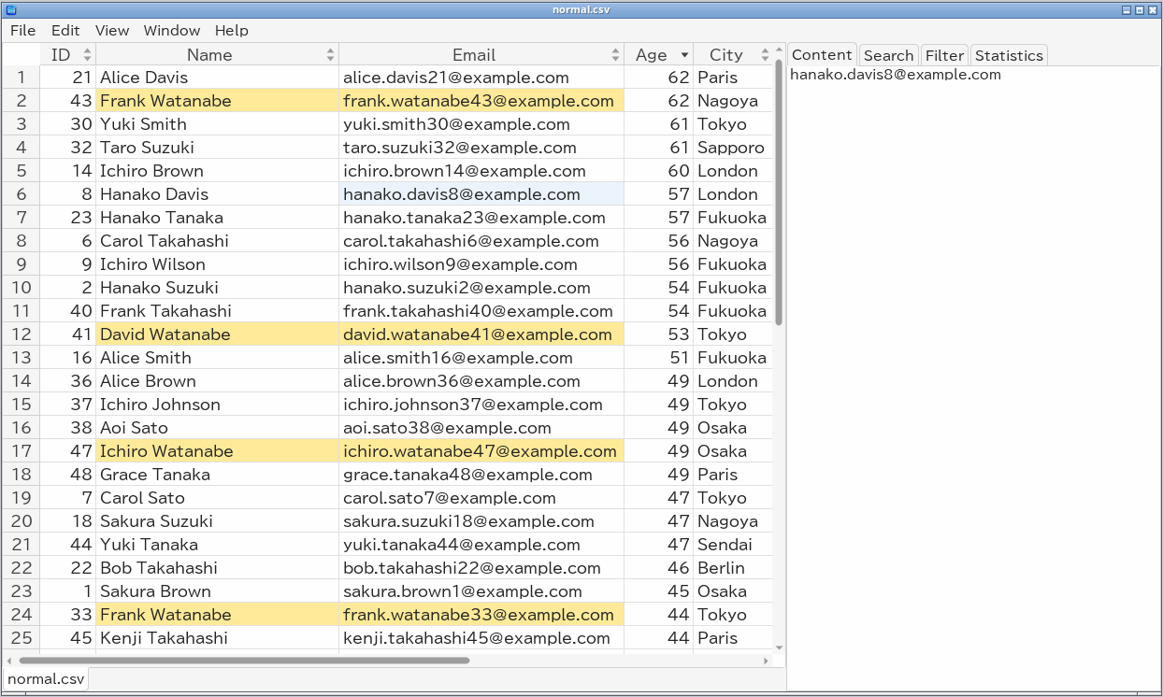
Task: Select the City cell 'Sapporo'
Action: (x=733, y=148)
